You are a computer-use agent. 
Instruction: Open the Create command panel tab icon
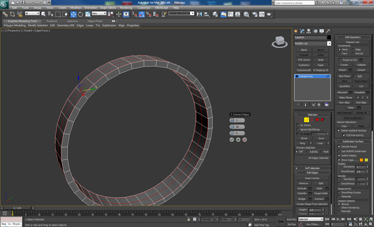pyautogui.click(x=296, y=31)
